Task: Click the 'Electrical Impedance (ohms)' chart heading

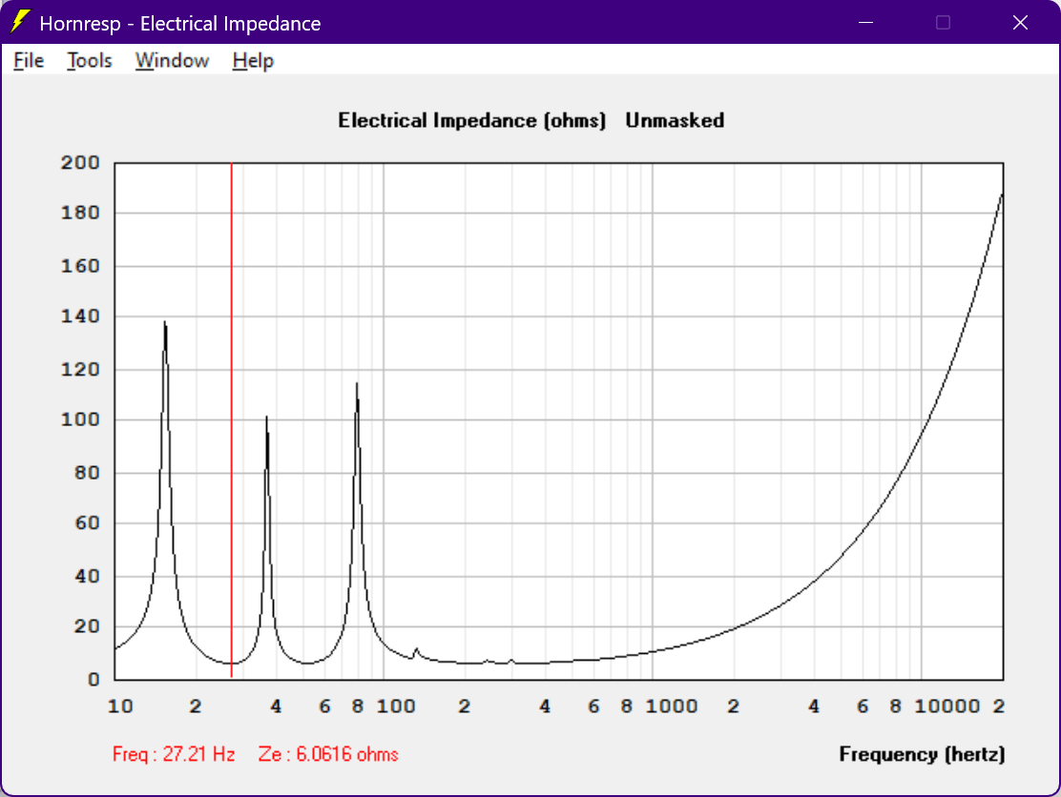Action: 471,120
